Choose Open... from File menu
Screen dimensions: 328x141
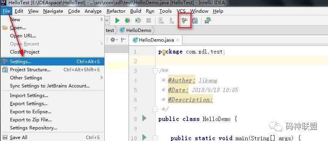(52, 28)
